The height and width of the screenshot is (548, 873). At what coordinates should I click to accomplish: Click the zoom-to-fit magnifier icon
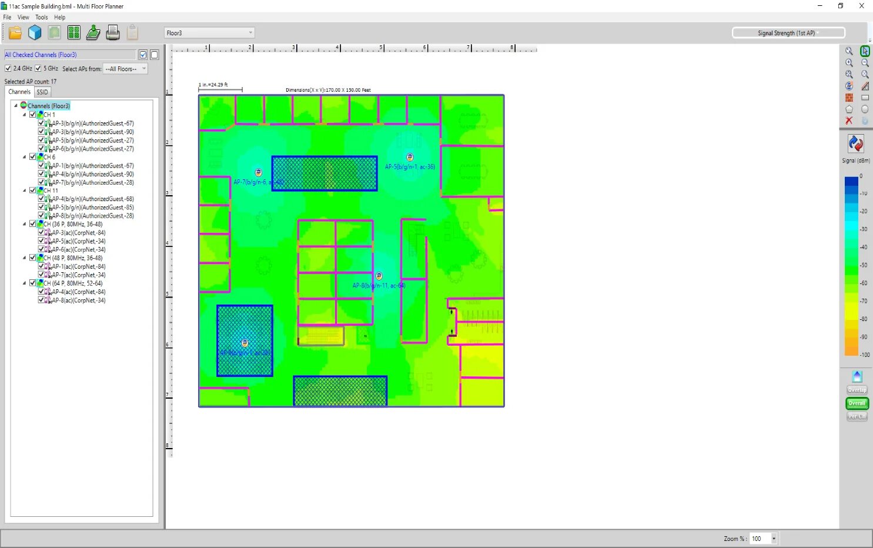pyautogui.click(x=849, y=75)
